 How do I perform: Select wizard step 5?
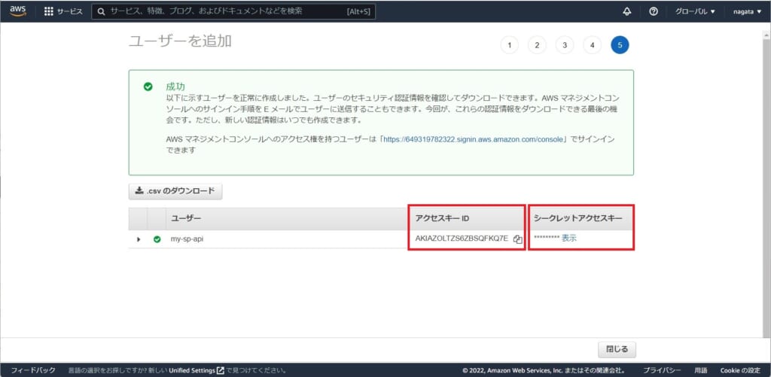pyautogui.click(x=620, y=45)
